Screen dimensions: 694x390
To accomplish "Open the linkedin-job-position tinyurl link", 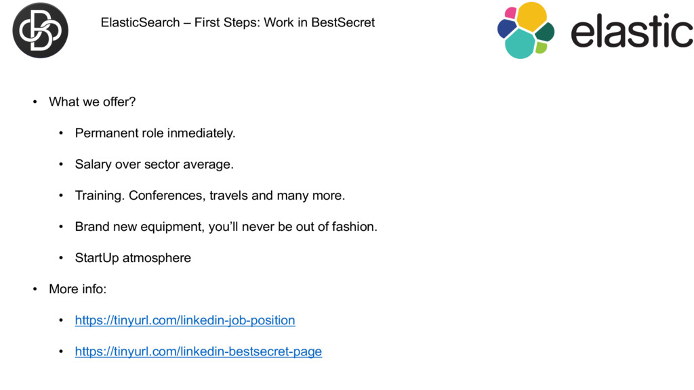I will point(185,320).
